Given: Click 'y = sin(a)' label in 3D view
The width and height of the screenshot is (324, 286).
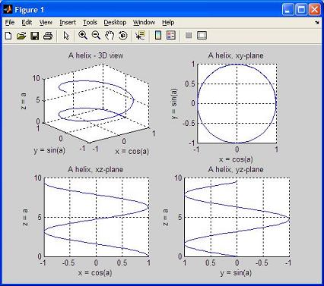Looking at the screenshot, I should point(49,150).
